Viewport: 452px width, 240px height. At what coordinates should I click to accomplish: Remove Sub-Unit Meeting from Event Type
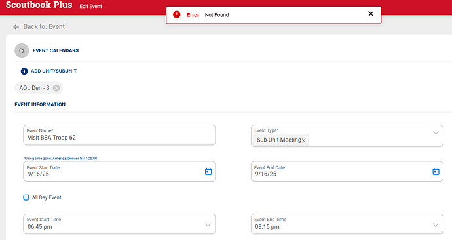(x=303, y=140)
